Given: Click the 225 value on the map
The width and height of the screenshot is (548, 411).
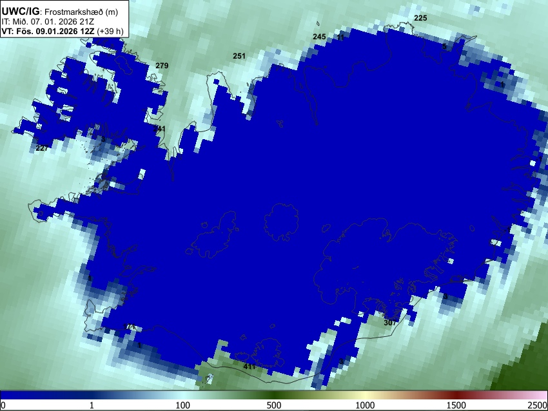Looking at the screenshot, I should coord(420,18).
